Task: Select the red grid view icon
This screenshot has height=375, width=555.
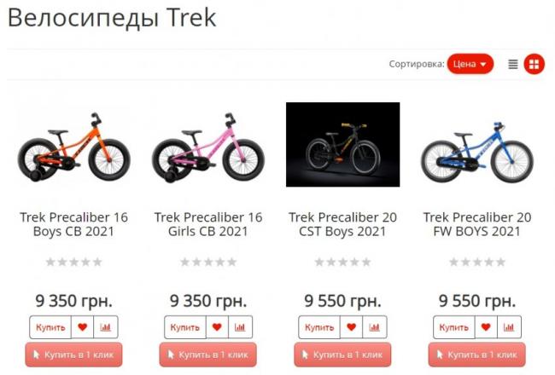Action: pyautogui.click(x=535, y=64)
